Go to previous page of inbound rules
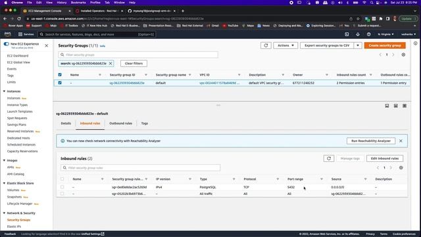The height and width of the screenshot is (237, 421). point(378,168)
